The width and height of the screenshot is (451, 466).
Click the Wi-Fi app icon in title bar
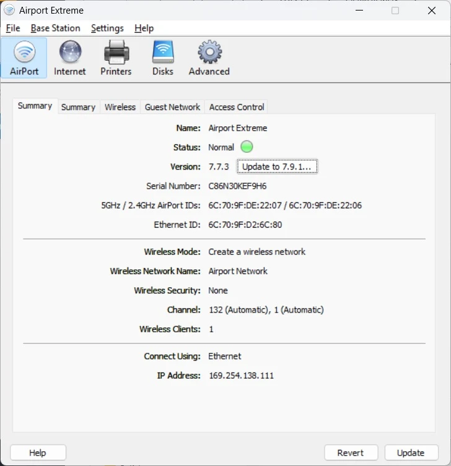click(x=9, y=11)
